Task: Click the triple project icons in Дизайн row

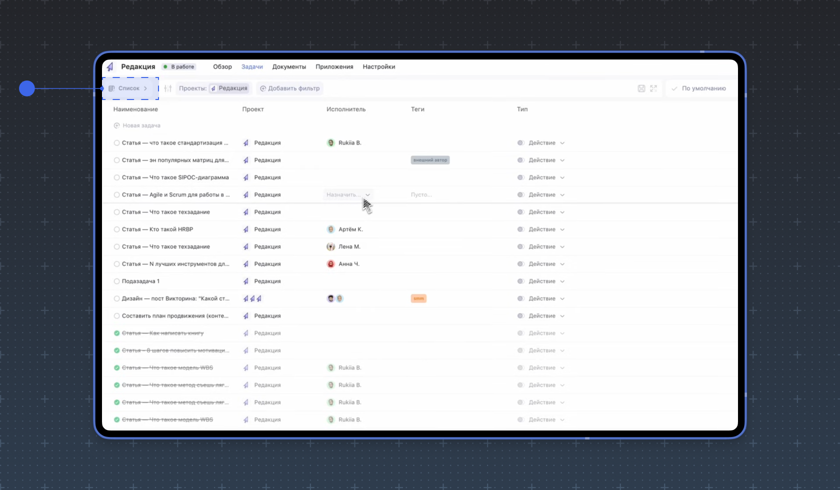Action: [252, 298]
